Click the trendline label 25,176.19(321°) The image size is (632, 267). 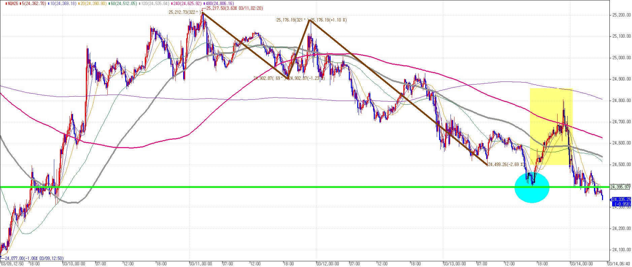click(292, 20)
